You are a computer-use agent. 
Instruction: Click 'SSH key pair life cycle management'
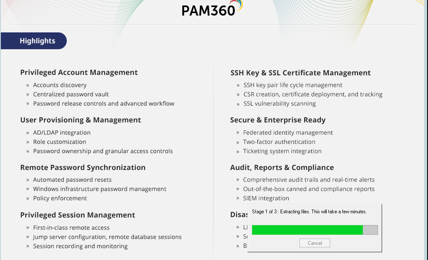click(293, 85)
